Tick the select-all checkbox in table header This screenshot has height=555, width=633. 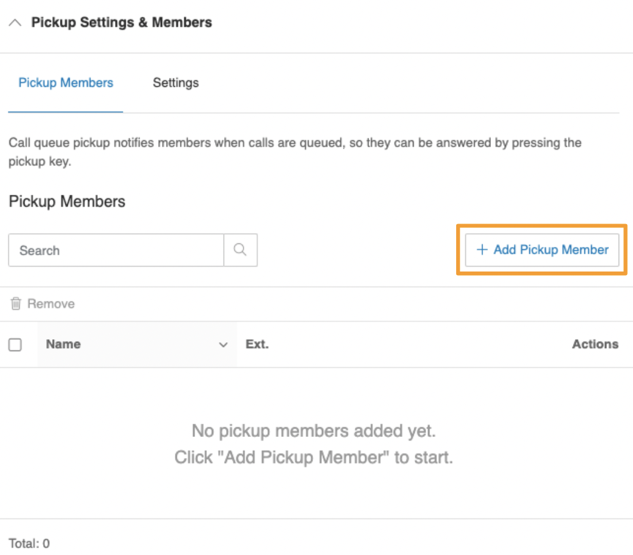pyautogui.click(x=16, y=345)
